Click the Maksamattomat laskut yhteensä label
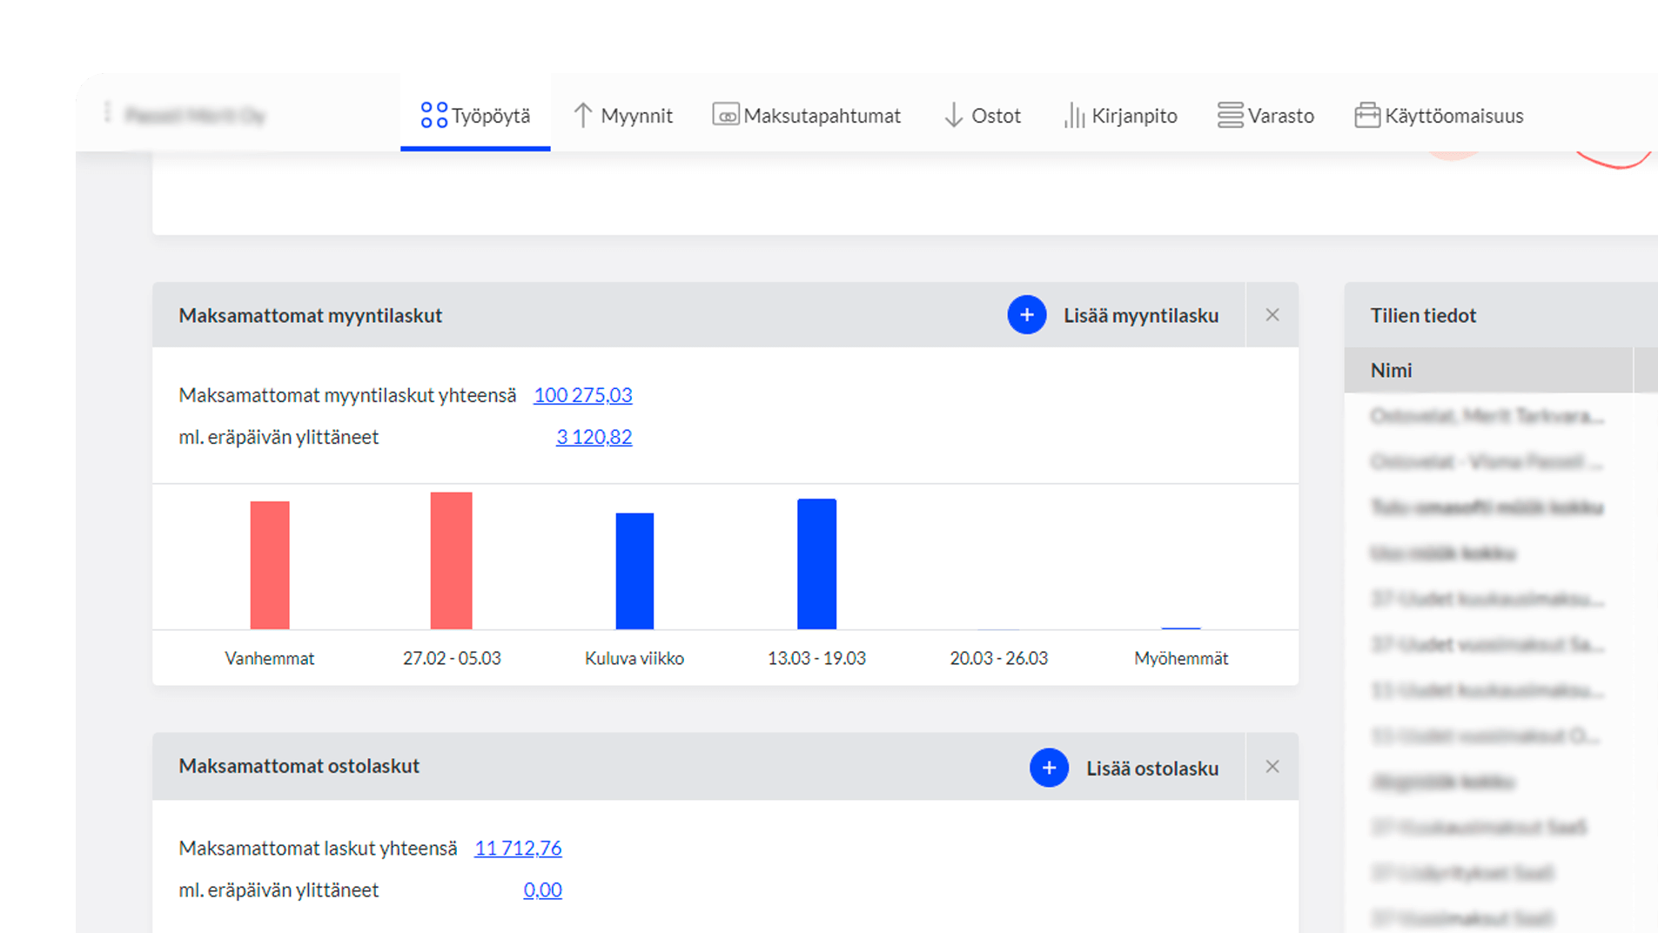 tap(318, 848)
